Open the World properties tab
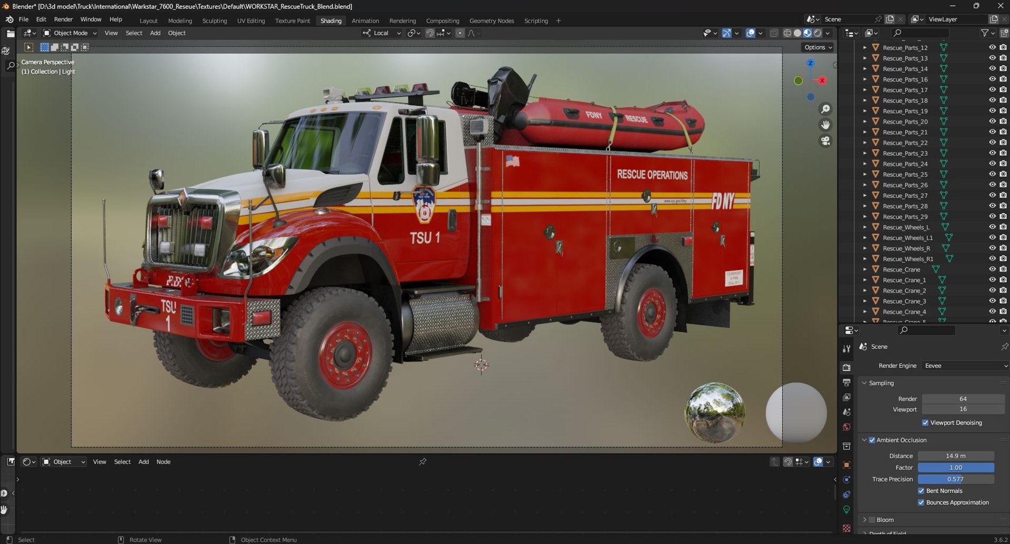The width and height of the screenshot is (1010, 544). (x=846, y=427)
